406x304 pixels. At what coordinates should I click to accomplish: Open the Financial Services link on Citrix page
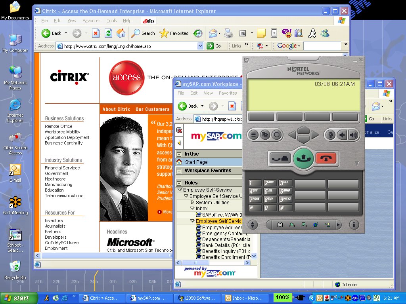62,168
